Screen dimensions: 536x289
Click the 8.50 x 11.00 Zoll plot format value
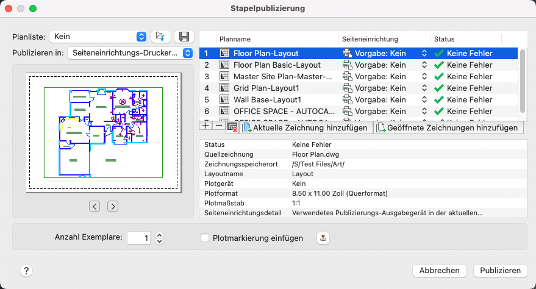tap(340, 193)
